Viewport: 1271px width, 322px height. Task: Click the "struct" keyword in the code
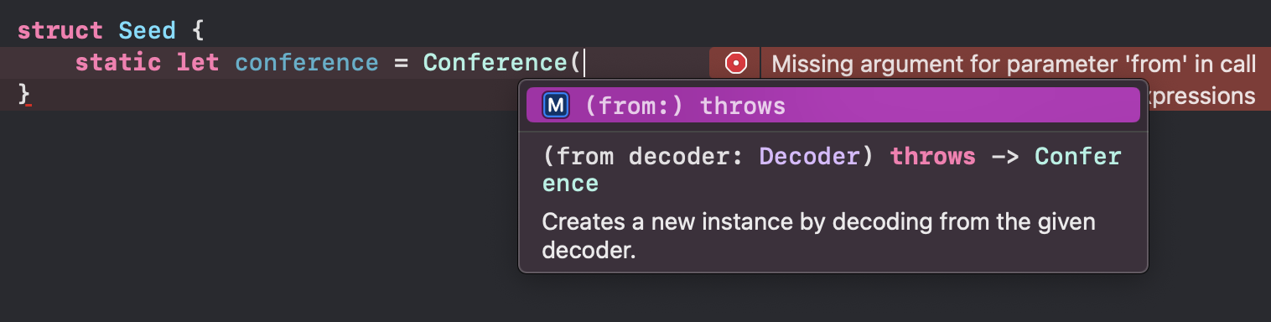click(x=60, y=31)
